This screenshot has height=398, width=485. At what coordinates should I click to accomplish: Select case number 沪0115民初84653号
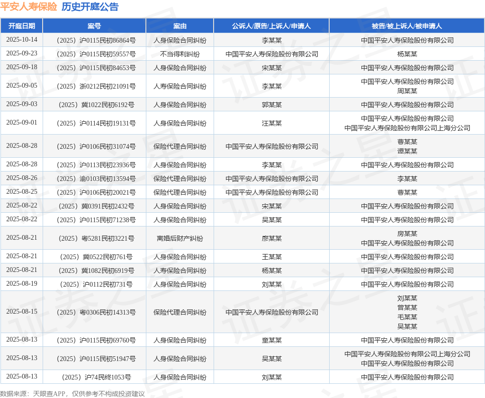(x=96, y=68)
